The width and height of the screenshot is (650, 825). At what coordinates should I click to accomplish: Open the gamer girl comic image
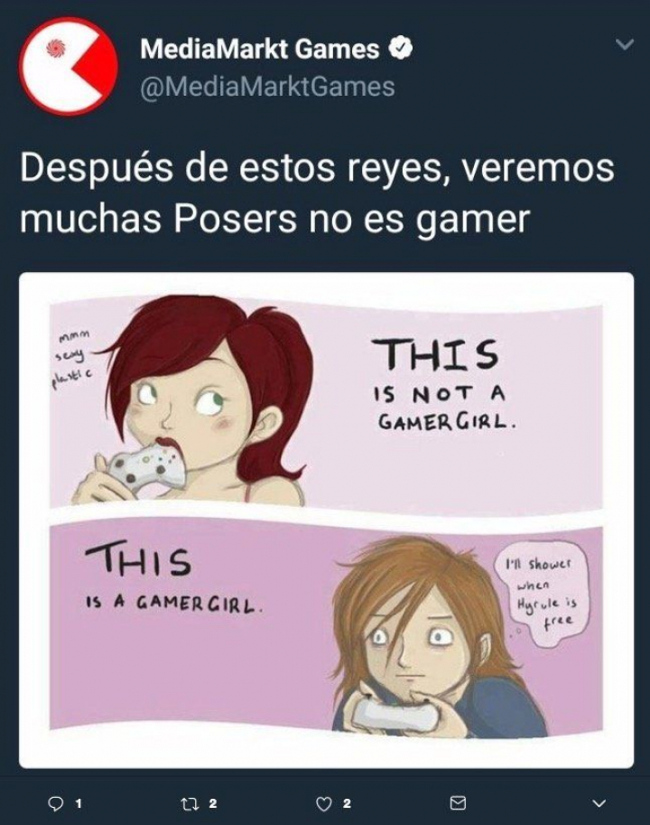(326, 520)
